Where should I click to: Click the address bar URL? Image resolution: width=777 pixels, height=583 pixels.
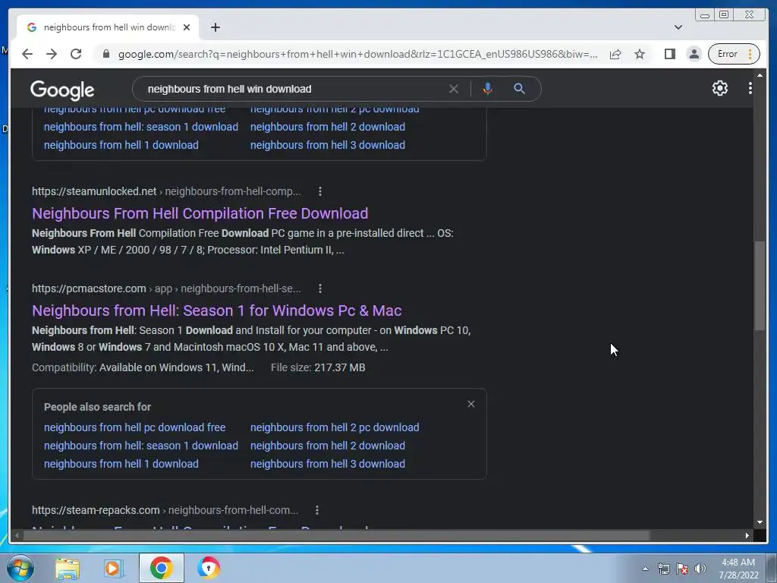pyautogui.click(x=357, y=54)
